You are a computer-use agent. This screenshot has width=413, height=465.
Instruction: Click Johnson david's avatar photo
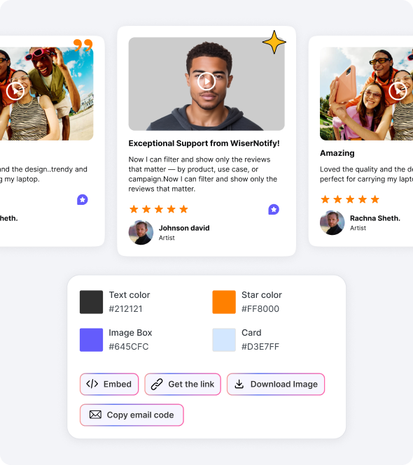(x=141, y=232)
